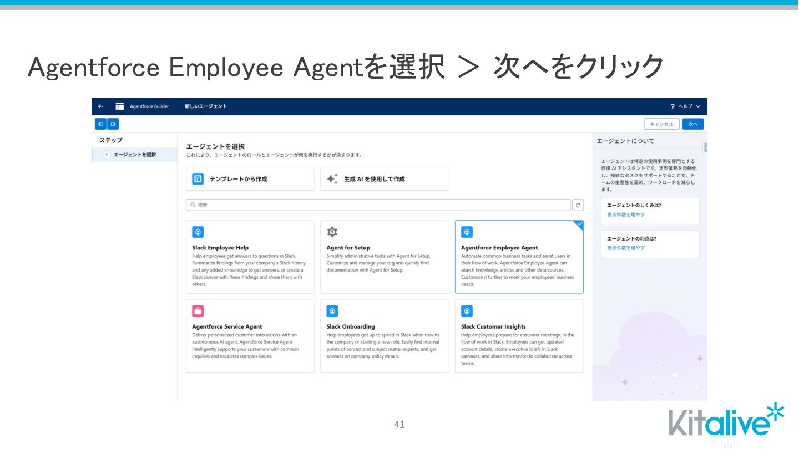Click the gear icon for Agent for Setup
This screenshot has width=799, height=449.
coord(332,232)
